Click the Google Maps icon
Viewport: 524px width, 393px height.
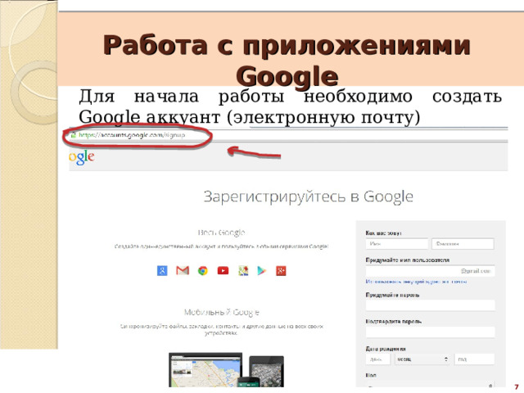[x=243, y=271]
